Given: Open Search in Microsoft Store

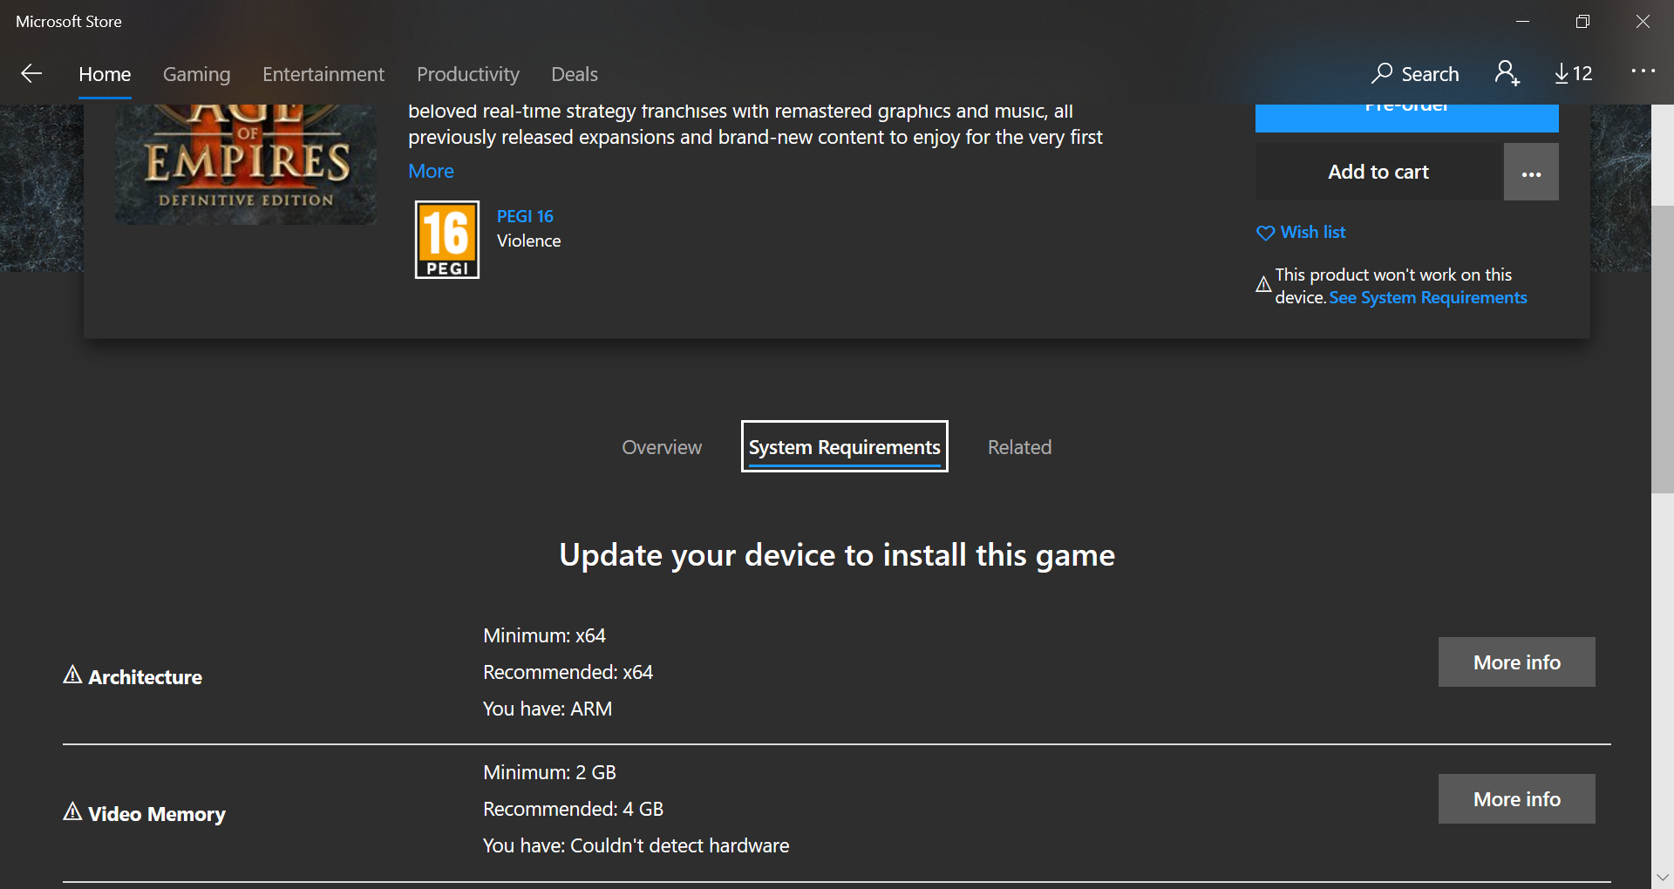Looking at the screenshot, I should (1414, 74).
